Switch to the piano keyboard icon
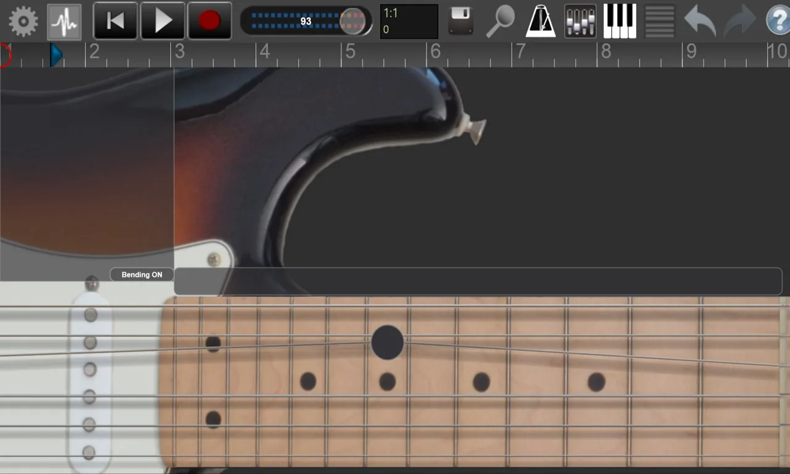This screenshot has height=474, width=790. (x=620, y=22)
